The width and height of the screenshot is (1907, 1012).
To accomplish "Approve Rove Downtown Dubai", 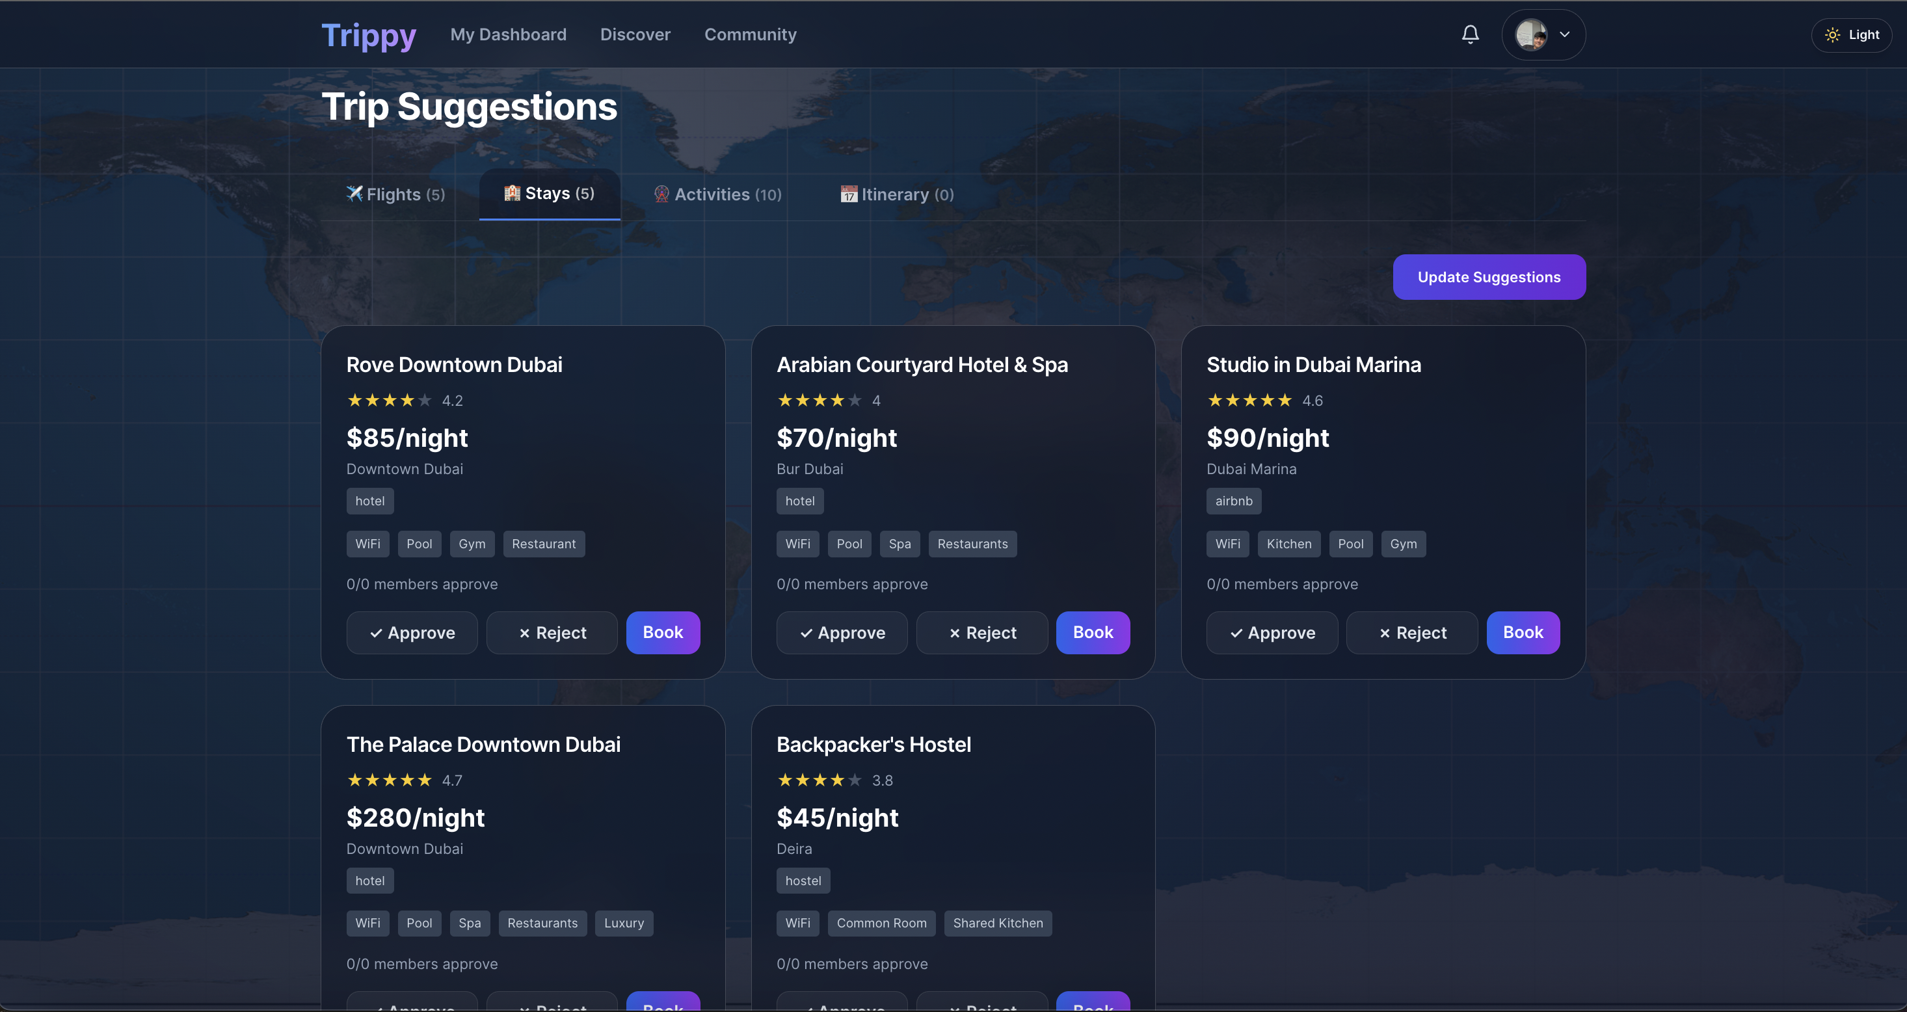I will pyautogui.click(x=412, y=633).
